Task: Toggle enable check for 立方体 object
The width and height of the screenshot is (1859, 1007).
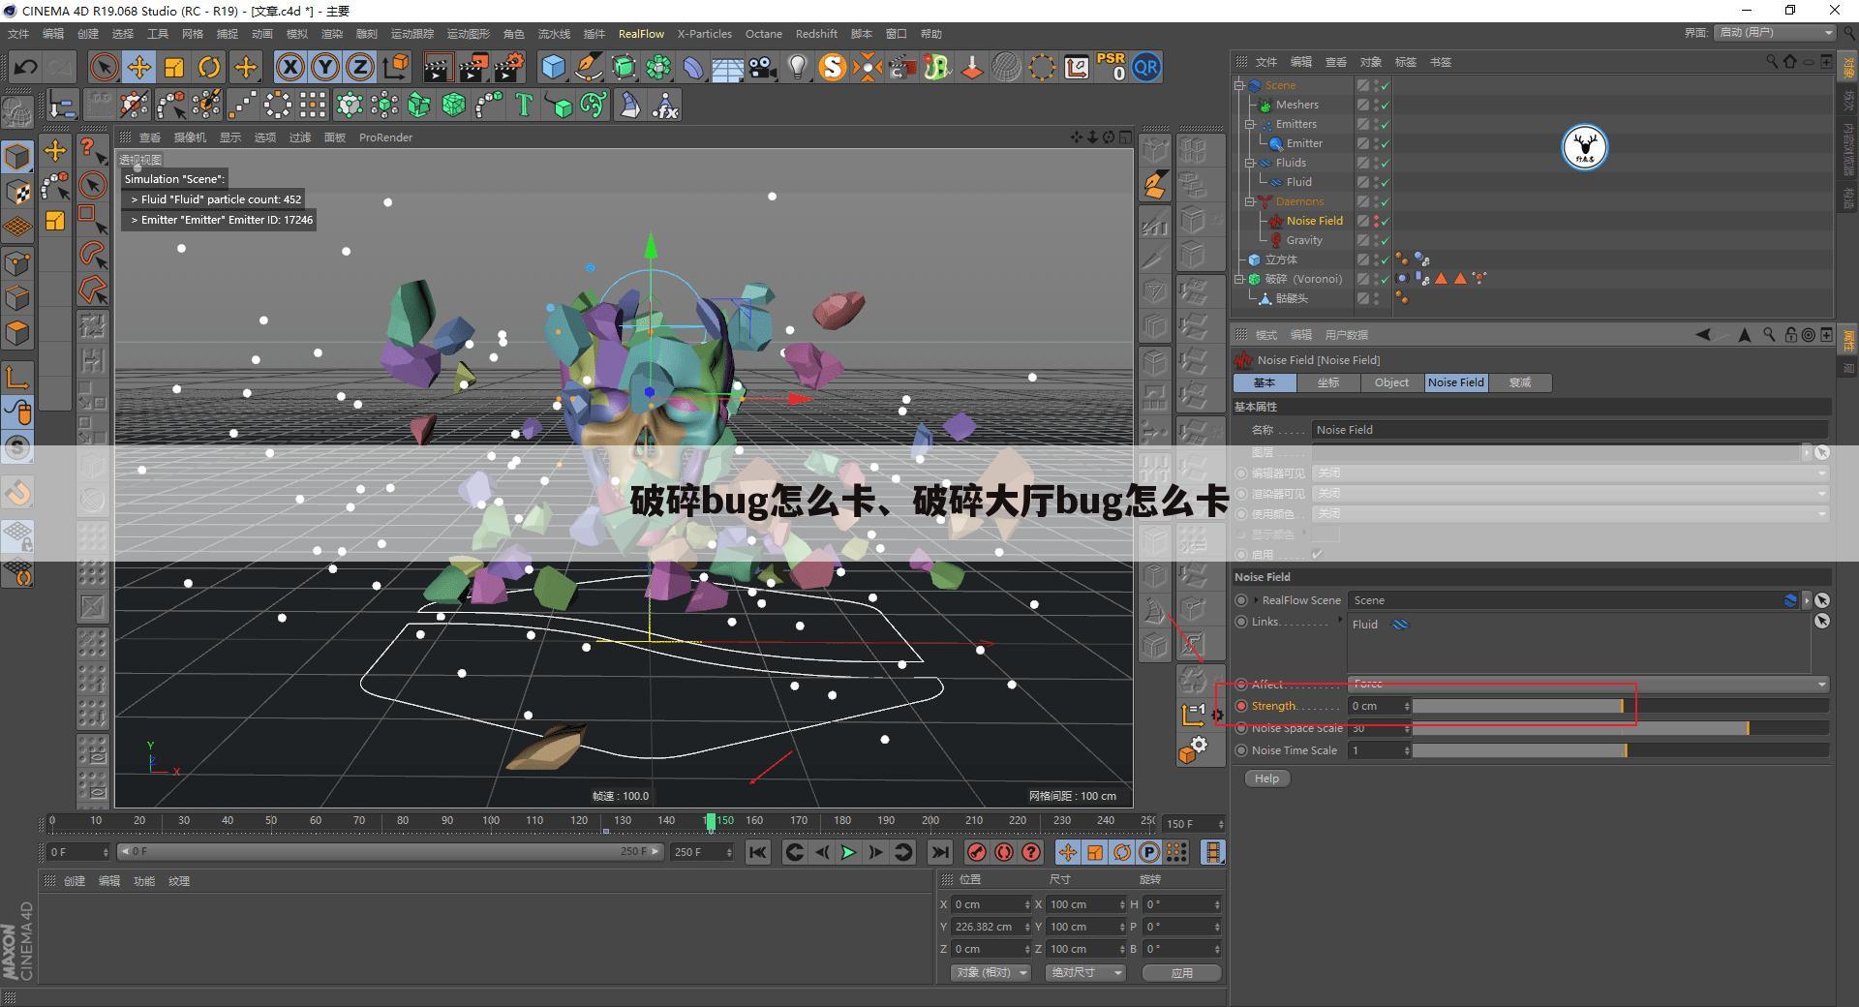Action: tap(1385, 259)
